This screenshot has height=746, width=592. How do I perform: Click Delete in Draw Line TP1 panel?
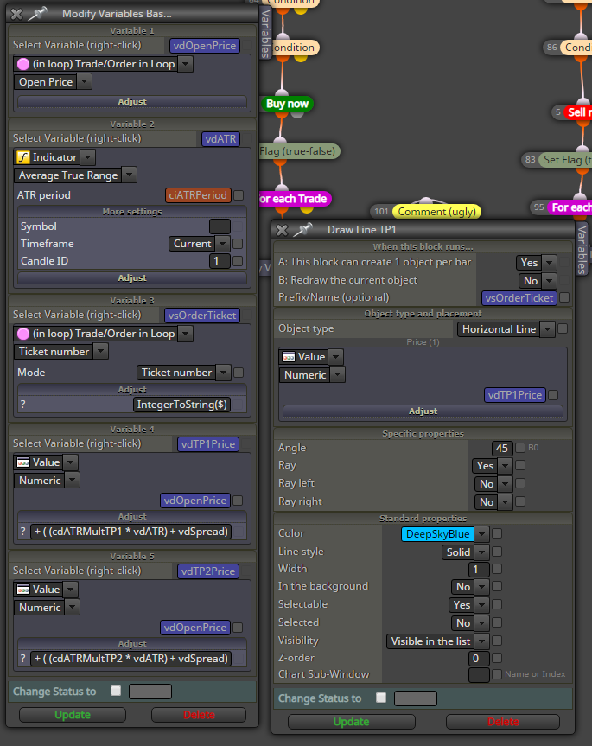(x=503, y=722)
